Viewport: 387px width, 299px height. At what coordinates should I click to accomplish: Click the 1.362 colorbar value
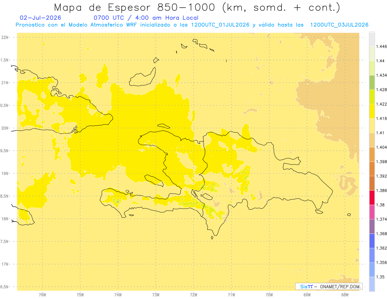[381, 248]
